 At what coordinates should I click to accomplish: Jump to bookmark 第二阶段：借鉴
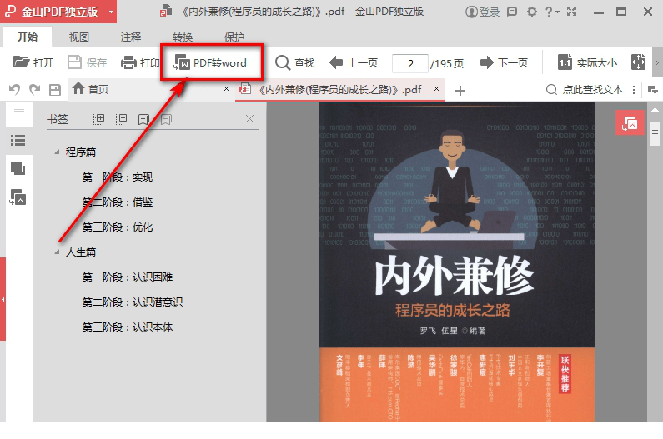pos(117,202)
